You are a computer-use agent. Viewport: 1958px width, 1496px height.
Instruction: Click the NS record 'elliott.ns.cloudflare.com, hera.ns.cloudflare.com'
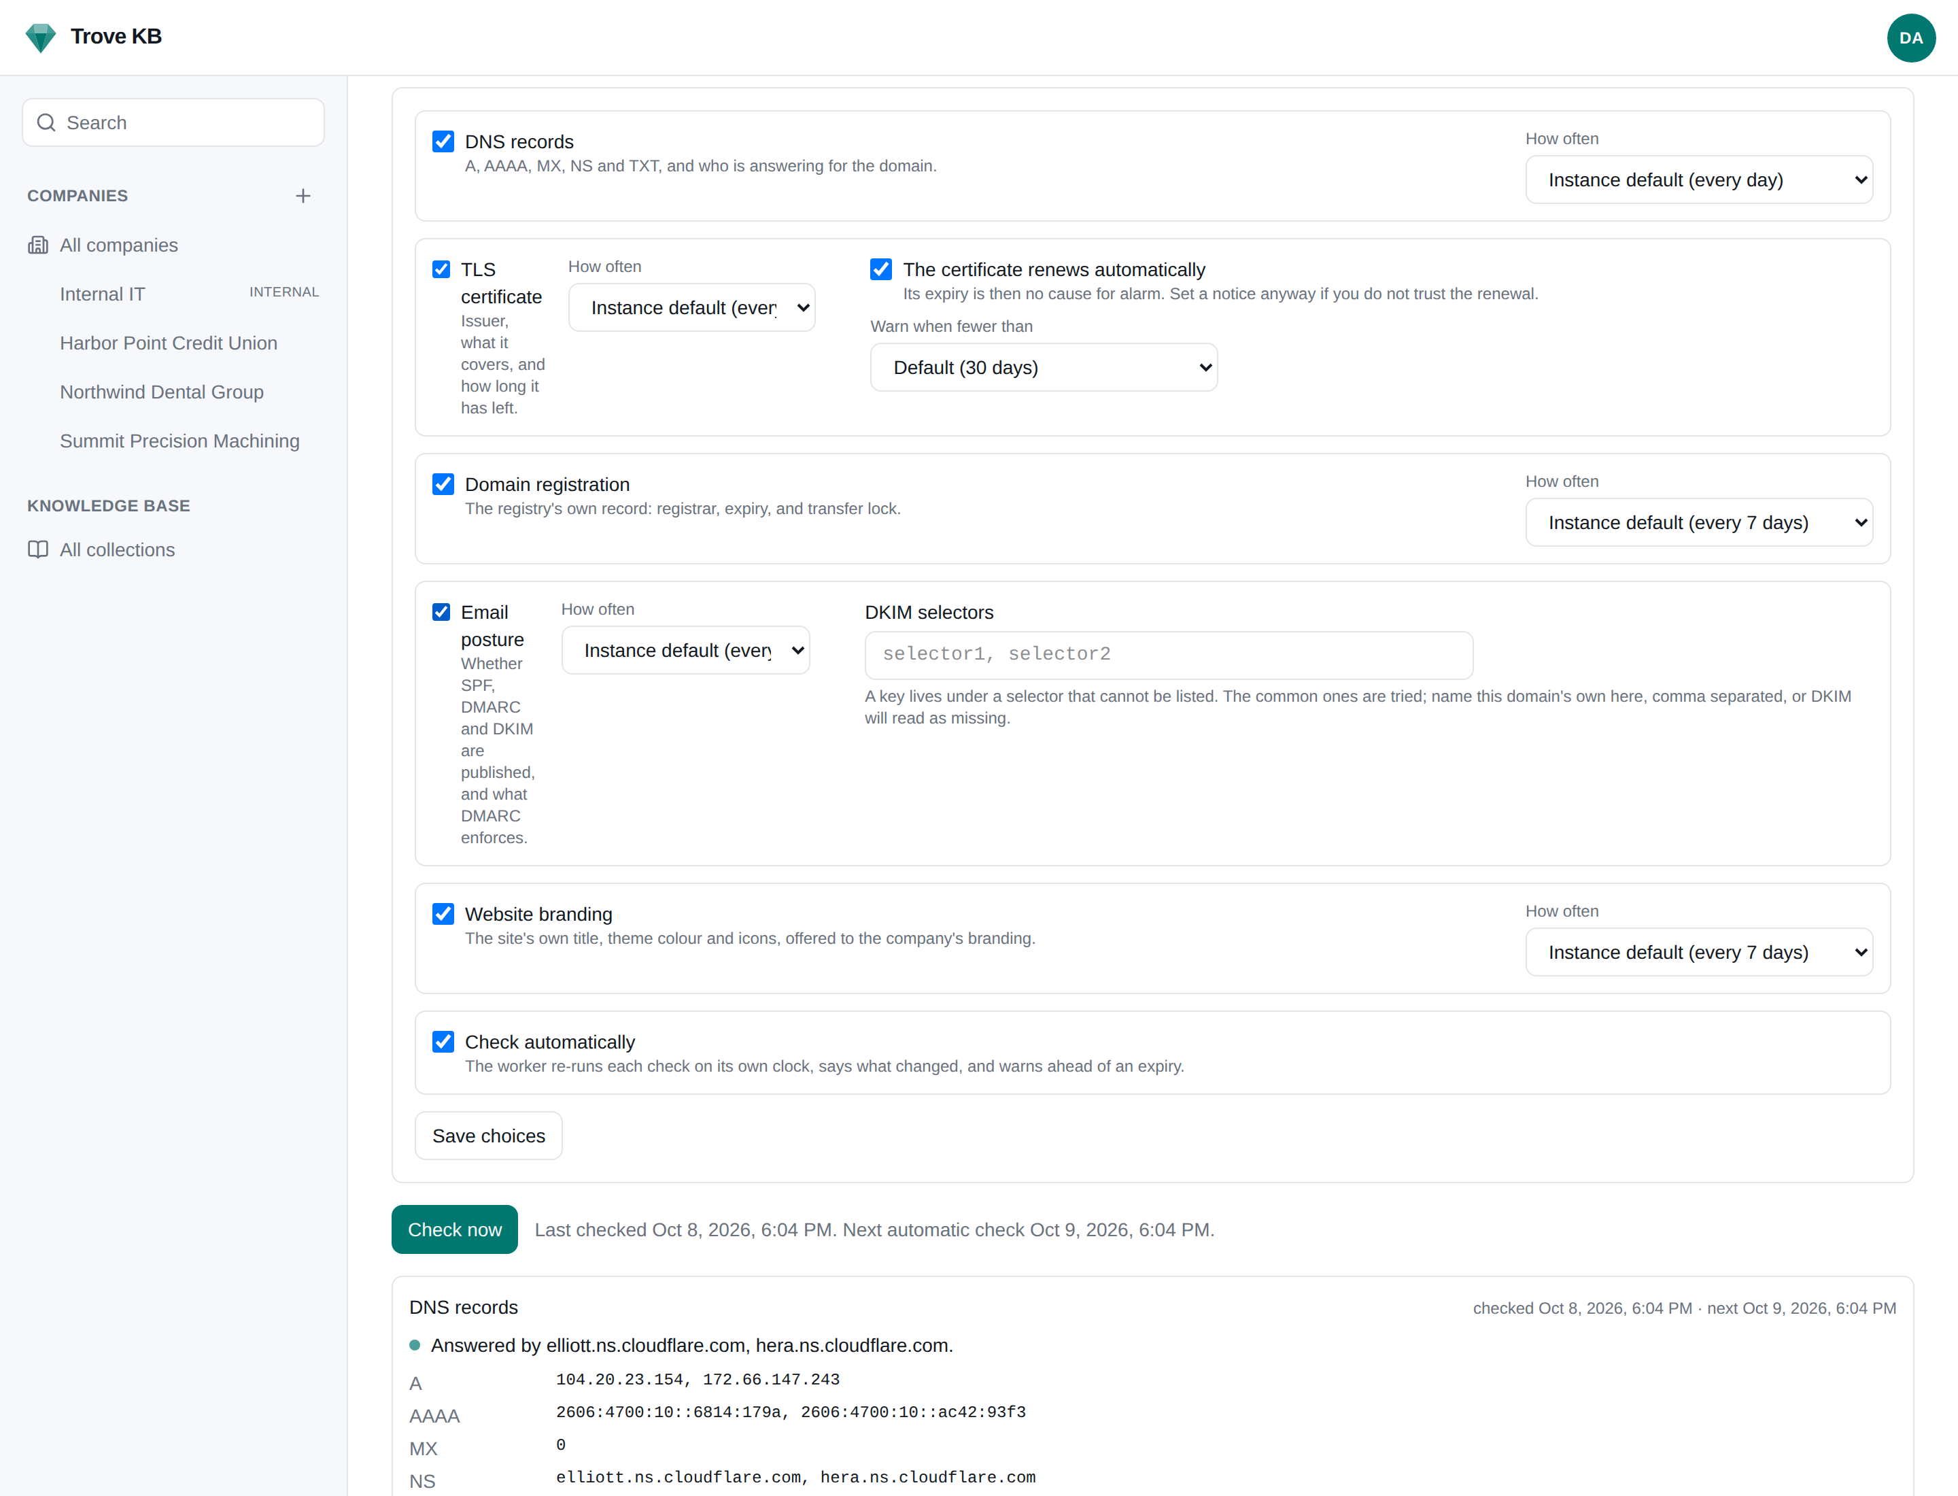[x=796, y=1477]
